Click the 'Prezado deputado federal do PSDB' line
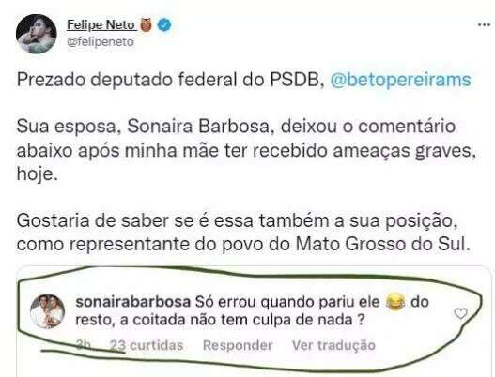This screenshot has width=495, height=377. [x=171, y=80]
